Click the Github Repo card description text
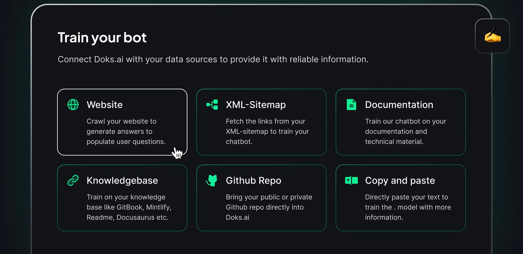Image resolution: width=523 pixels, height=254 pixels. tap(269, 207)
